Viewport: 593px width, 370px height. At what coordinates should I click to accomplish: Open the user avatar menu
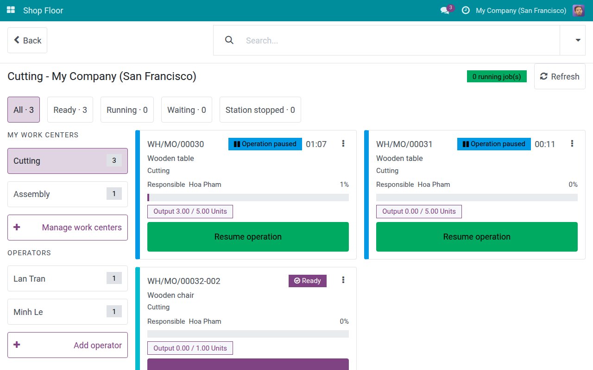578,10
